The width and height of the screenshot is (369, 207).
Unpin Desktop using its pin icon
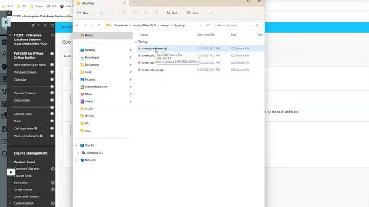pyautogui.click(x=130, y=50)
